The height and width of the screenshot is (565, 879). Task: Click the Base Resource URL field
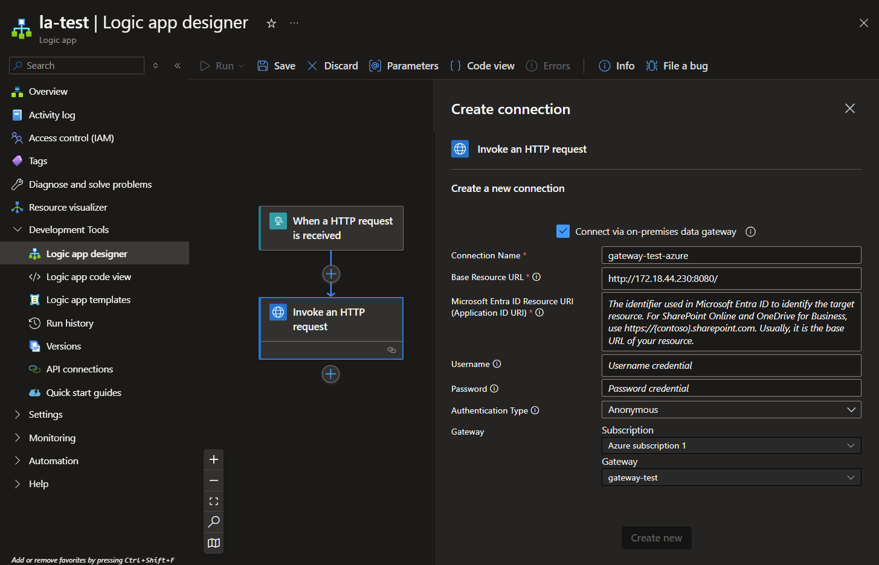pyautogui.click(x=731, y=279)
